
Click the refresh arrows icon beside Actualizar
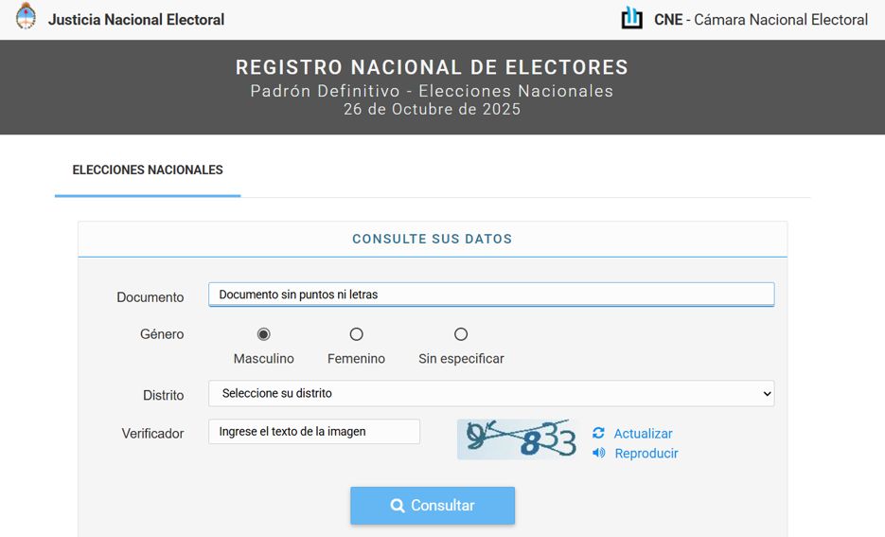coord(598,433)
